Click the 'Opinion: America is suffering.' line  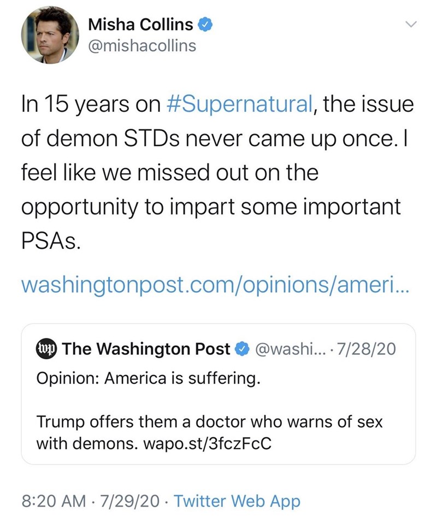[x=147, y=379]
